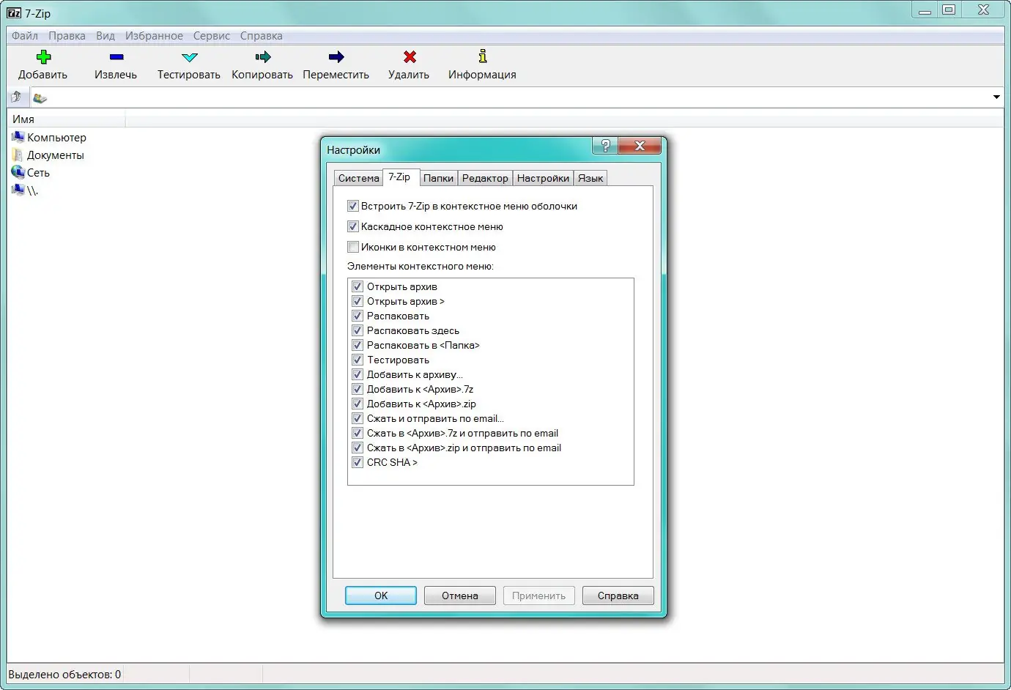Viewport: 1011px width, 690px height.
Task: Uncheck the Открыть архив > submenu item
Action: [x=358, y=301]
